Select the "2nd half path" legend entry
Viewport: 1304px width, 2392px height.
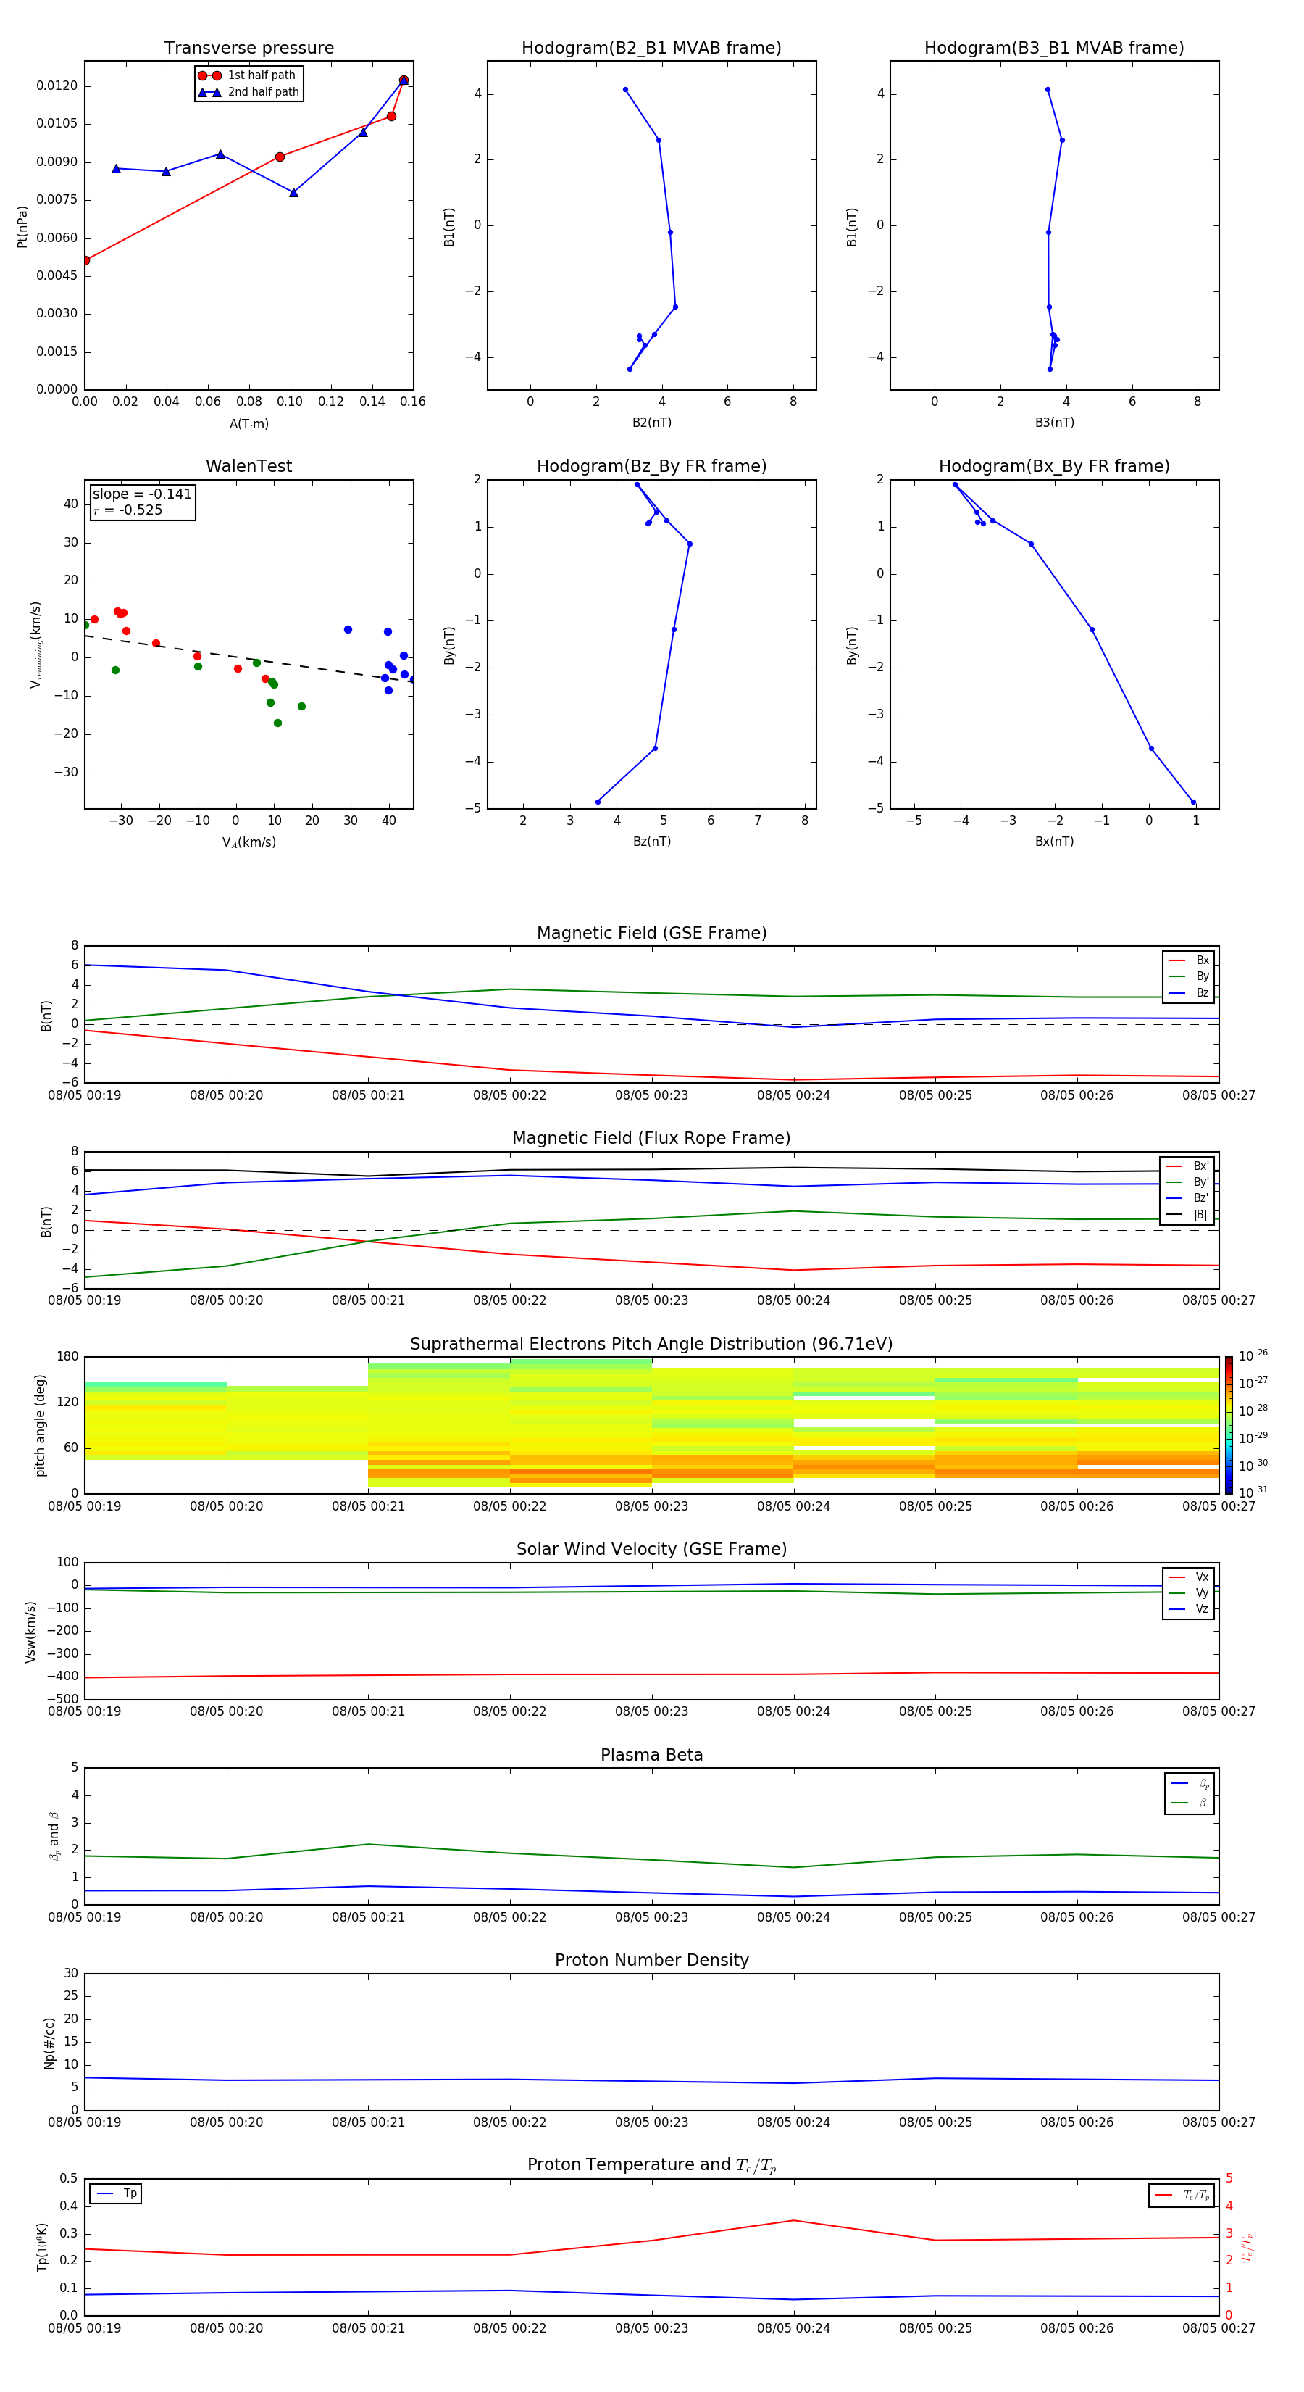[x=248, y=92]
